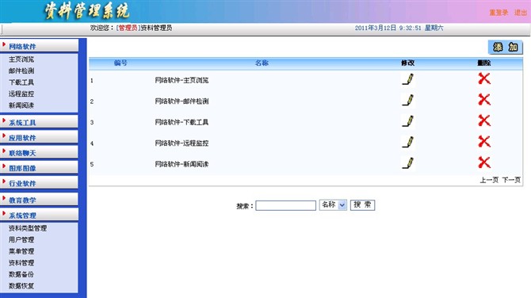The height and width of the screenshot is (298, 531).
Task: Click the 重登录 link
Action: [499, 13]
